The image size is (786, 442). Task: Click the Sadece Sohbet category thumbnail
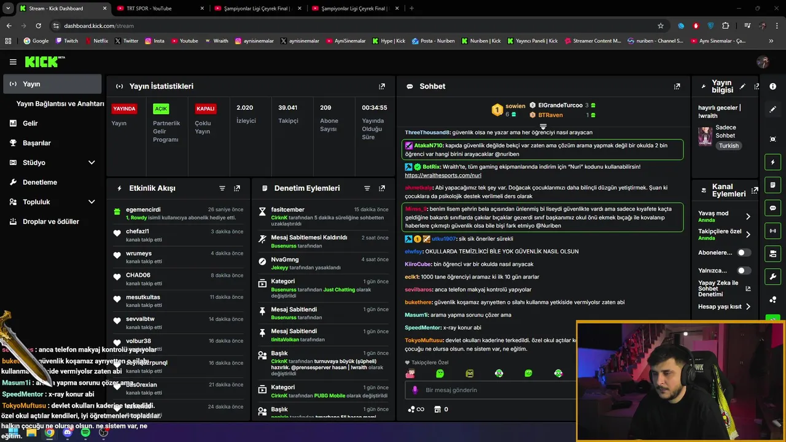point(705,136)
